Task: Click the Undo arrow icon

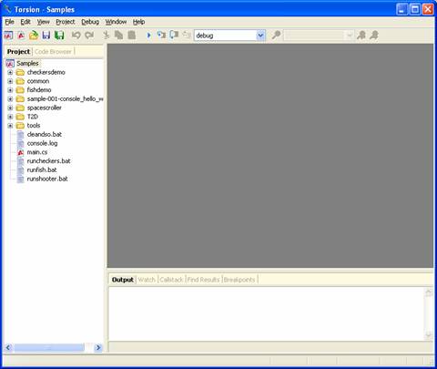Action: (x=76, y=36)
